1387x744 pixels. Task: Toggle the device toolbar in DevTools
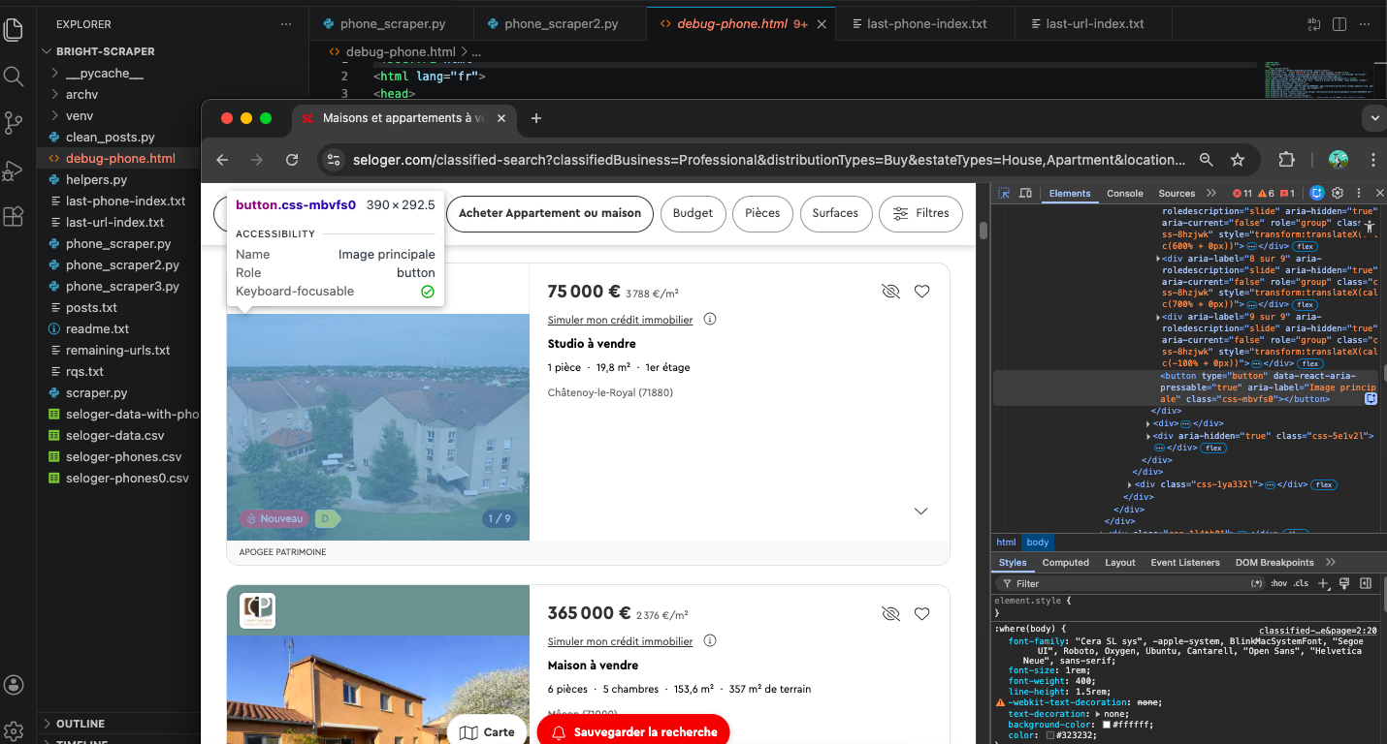coord(1025,194)
